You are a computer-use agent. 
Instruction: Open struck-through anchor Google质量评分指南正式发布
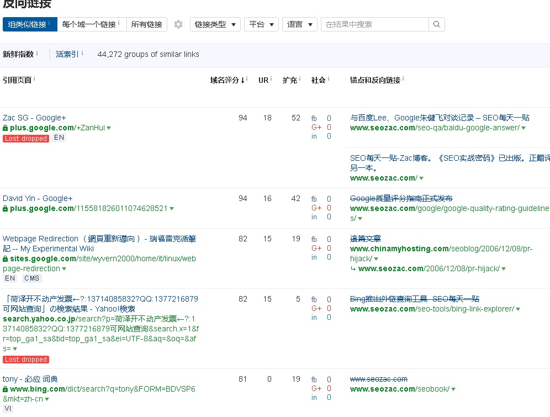point(401,198)
